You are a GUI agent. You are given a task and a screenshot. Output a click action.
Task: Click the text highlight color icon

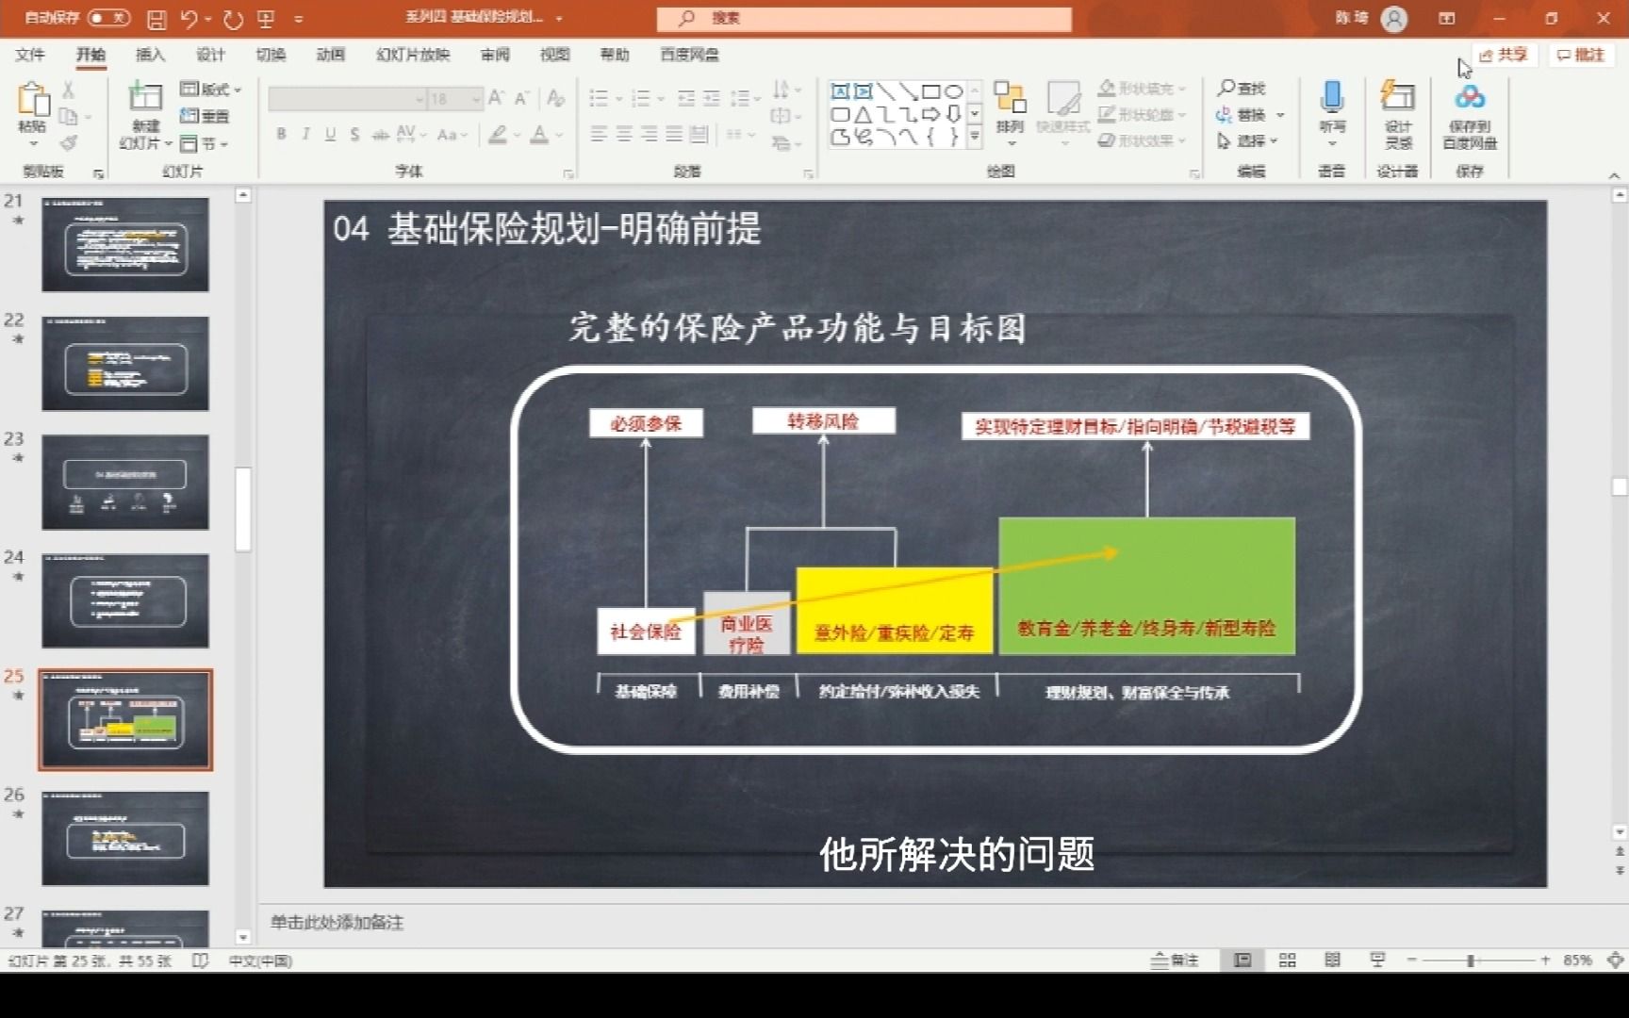(498, 135)
